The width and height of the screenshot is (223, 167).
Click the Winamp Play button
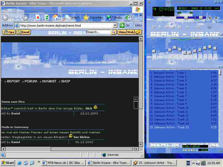click(160, 27)
